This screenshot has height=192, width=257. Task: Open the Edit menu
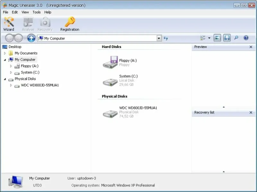(x=15, y=12)
